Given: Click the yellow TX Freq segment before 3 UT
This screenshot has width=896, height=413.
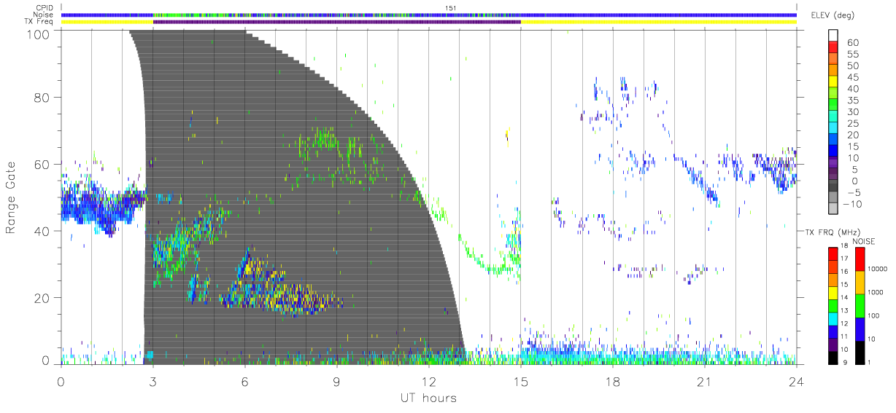Looking at the screenshot, I should (107, 22).
